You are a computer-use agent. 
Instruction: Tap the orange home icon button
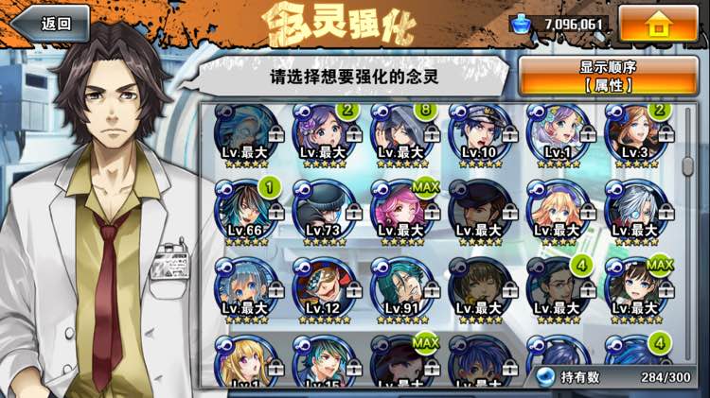click(658, 23)
